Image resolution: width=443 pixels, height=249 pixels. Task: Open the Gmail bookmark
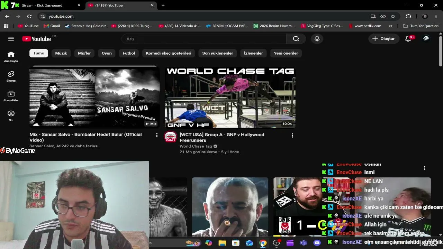(52, 26)
